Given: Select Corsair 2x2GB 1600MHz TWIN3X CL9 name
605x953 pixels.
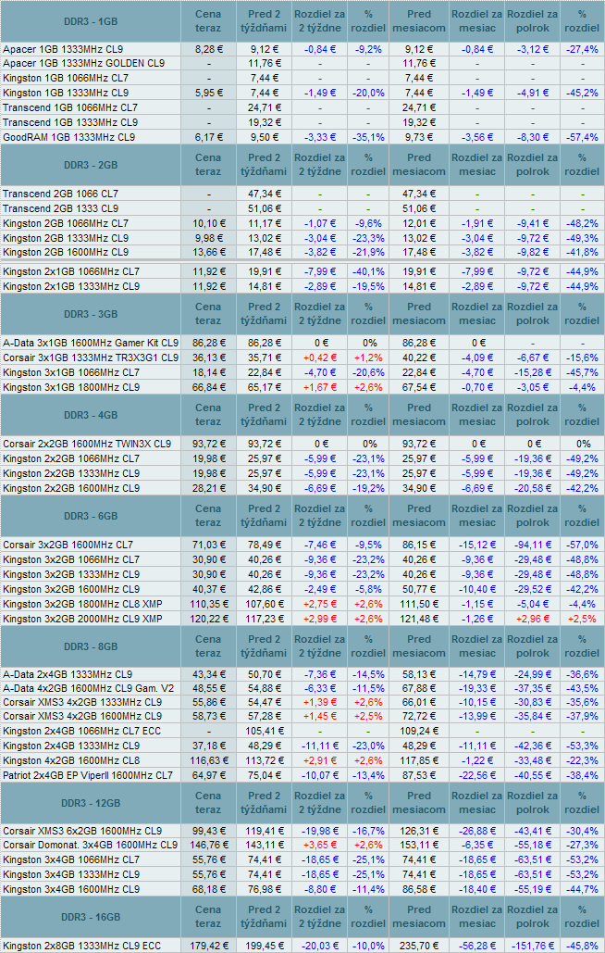Looking at the screenshot, I should click(87, 444).
